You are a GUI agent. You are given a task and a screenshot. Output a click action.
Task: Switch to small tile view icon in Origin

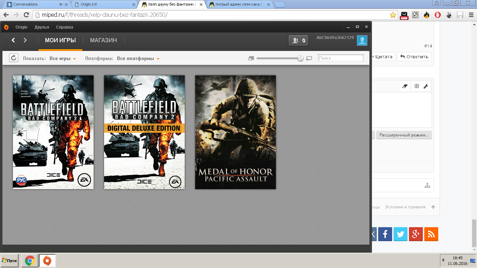(251, 58)
